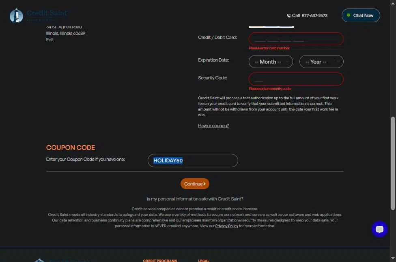Click the Please enter card number error
The height and width of the screenshot is (262, 396).
click(x=269, y=48)
